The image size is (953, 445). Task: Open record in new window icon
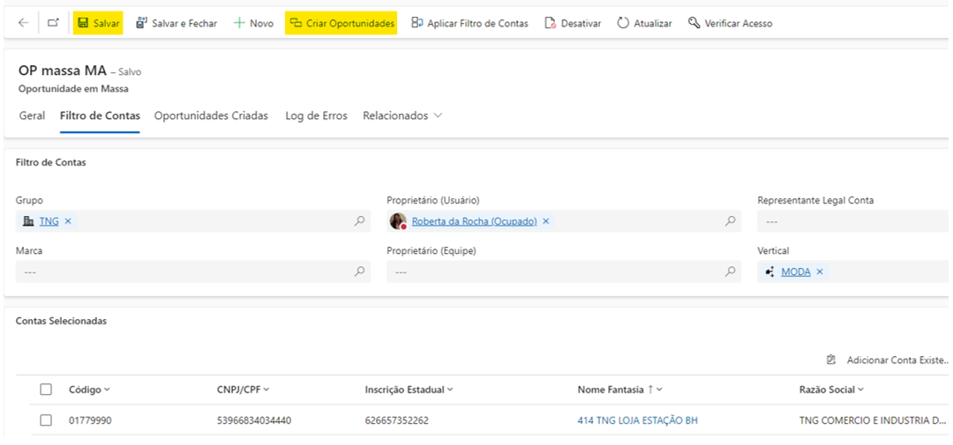[53, 23]
